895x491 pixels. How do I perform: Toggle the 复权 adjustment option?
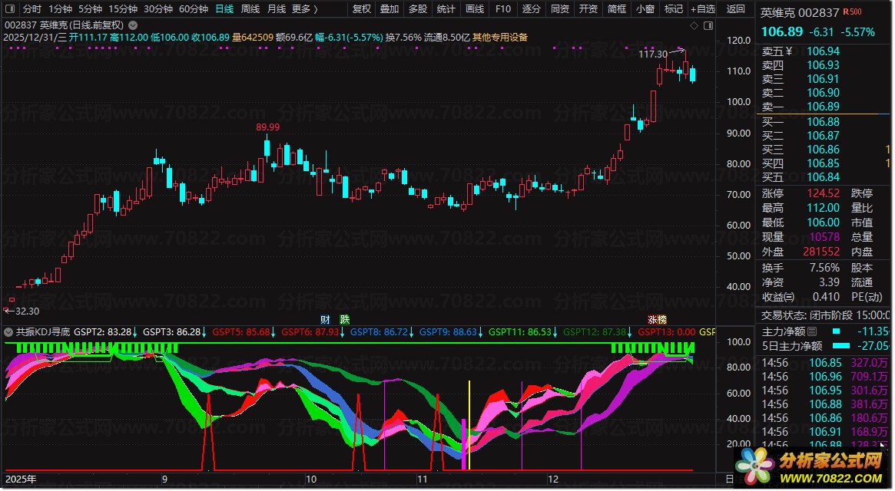[362, 8]
